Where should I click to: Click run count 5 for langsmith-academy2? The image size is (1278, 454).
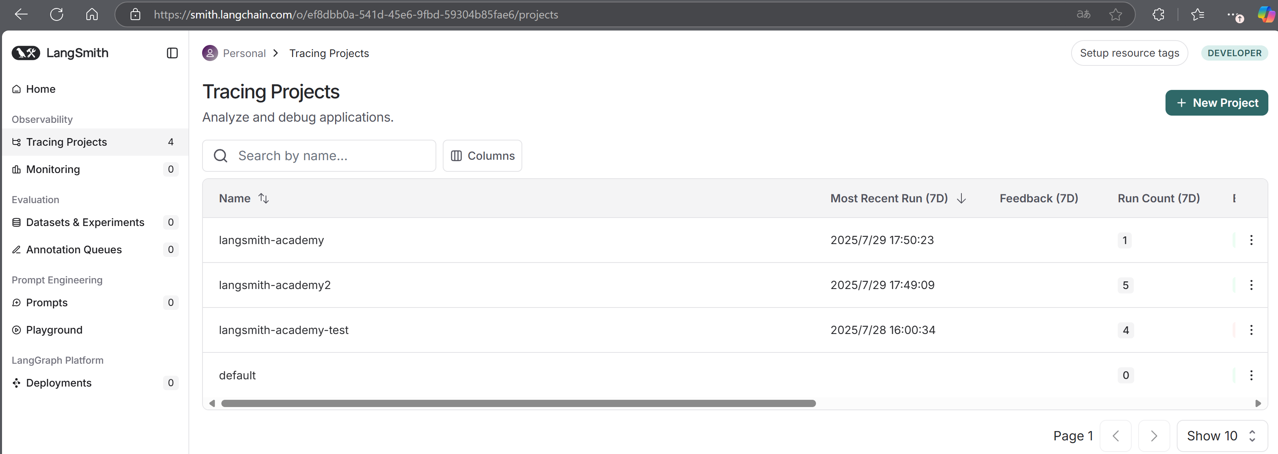pyautogui.click(x=1125, y=285)
